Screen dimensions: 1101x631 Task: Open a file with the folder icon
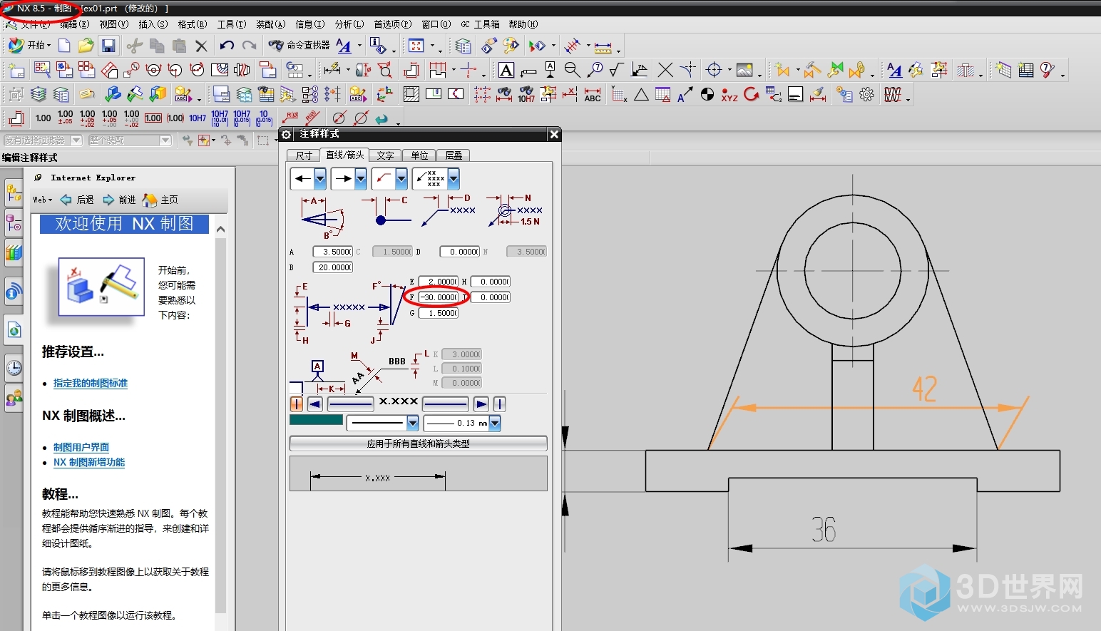86,46
